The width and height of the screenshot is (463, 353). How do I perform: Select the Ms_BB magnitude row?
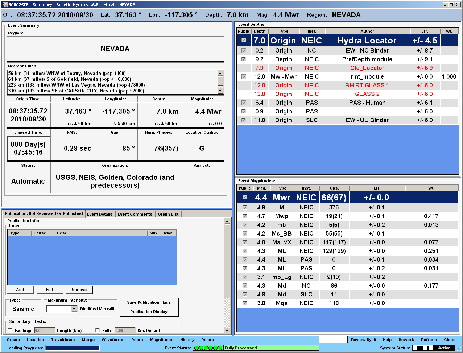click(348, 233)
